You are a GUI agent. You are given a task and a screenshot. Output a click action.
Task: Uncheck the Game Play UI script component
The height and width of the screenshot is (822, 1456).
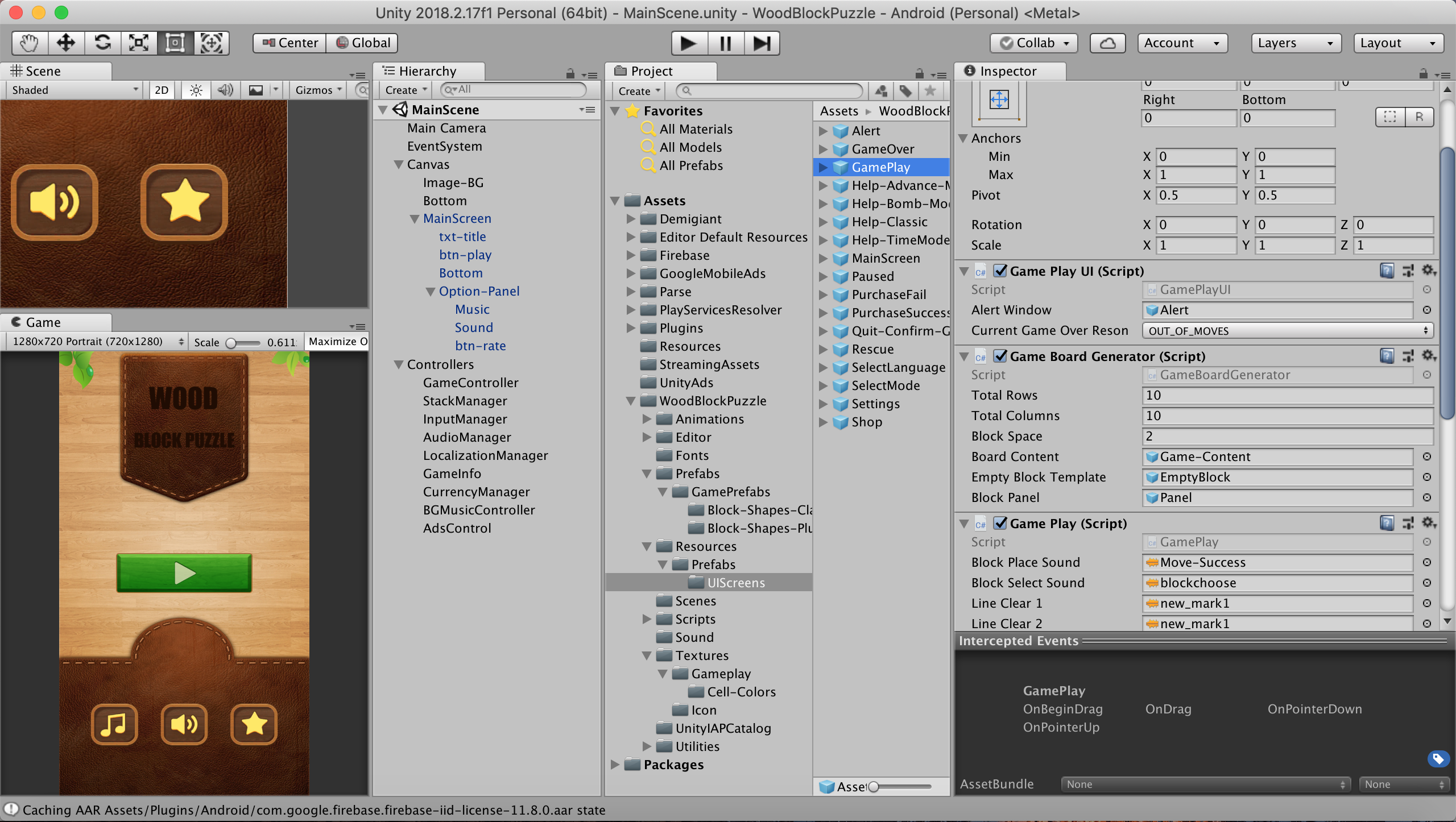coord(1000,271)
